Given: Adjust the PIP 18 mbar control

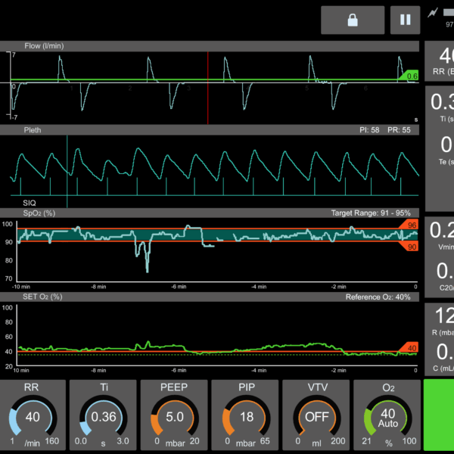Looking at the screenshot, I should click(246, 415).
